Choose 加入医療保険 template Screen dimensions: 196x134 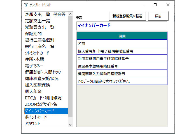(x=46, y=85)
